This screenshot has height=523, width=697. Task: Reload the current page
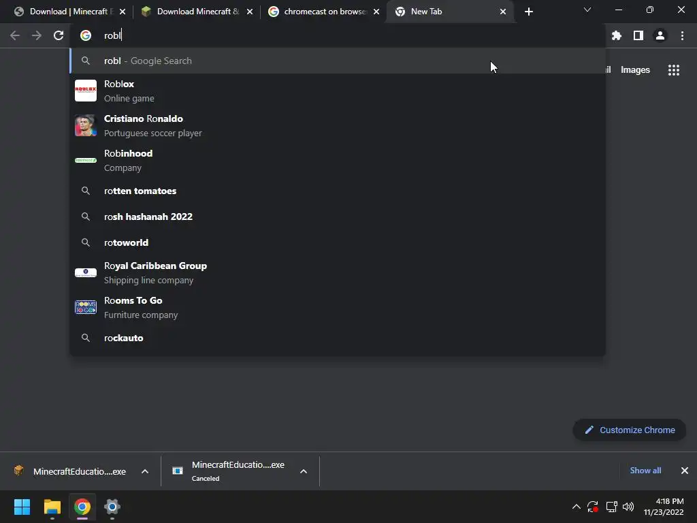pos(59,35)
